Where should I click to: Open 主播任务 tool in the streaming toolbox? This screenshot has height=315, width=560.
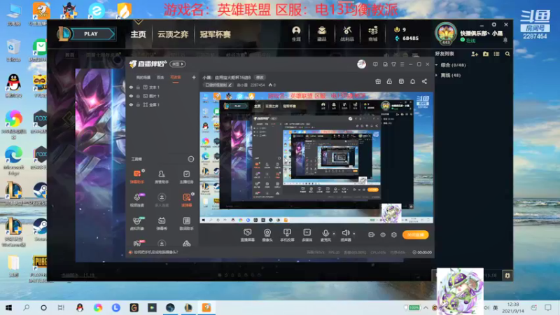click(186, 177)
